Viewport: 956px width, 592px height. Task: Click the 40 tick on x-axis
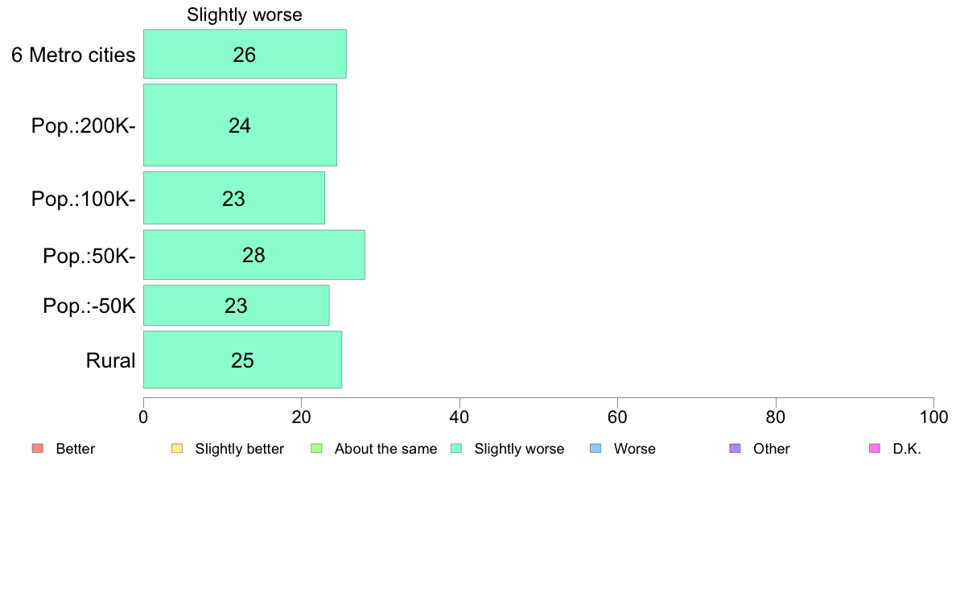(459, 417)
